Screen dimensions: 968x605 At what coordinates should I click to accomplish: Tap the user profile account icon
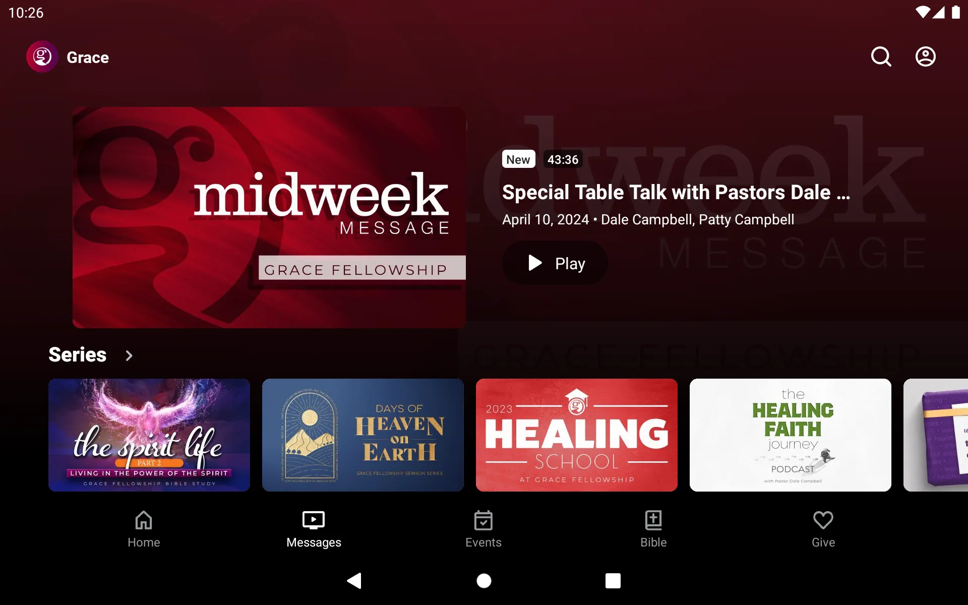click(x=926, y=56)
